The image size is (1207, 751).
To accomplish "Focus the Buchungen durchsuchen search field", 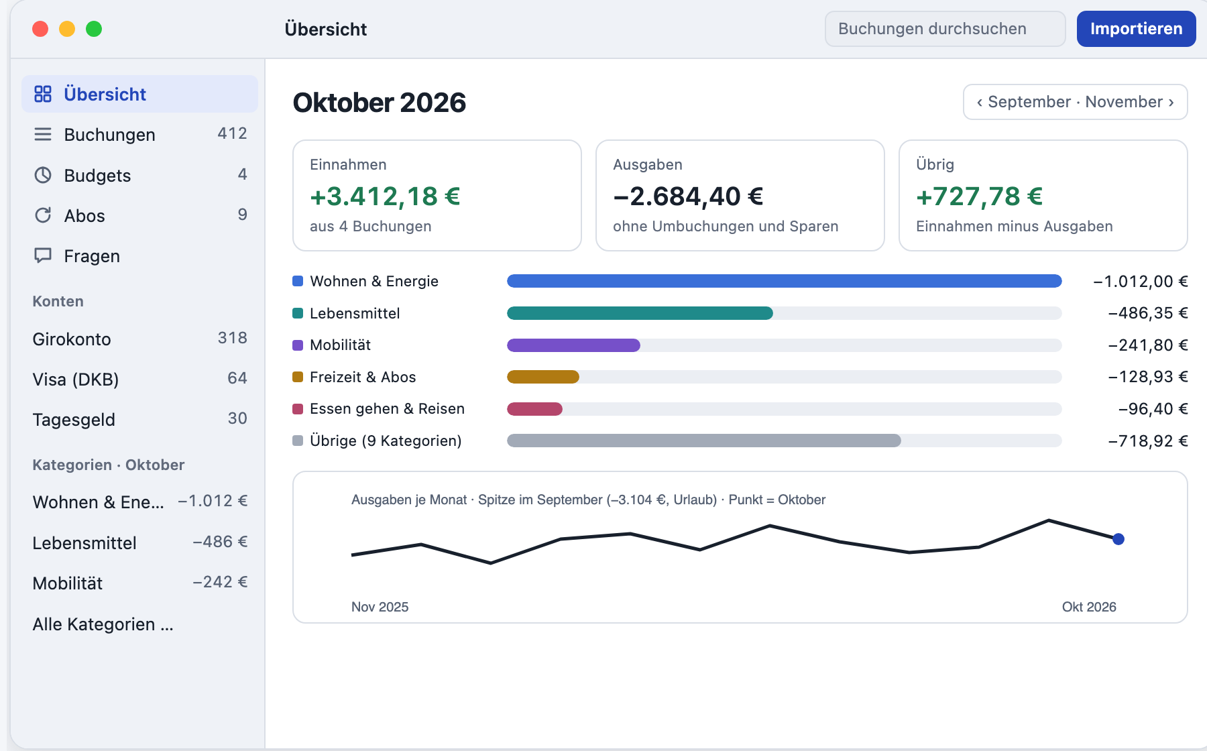I will coord(945,29).
